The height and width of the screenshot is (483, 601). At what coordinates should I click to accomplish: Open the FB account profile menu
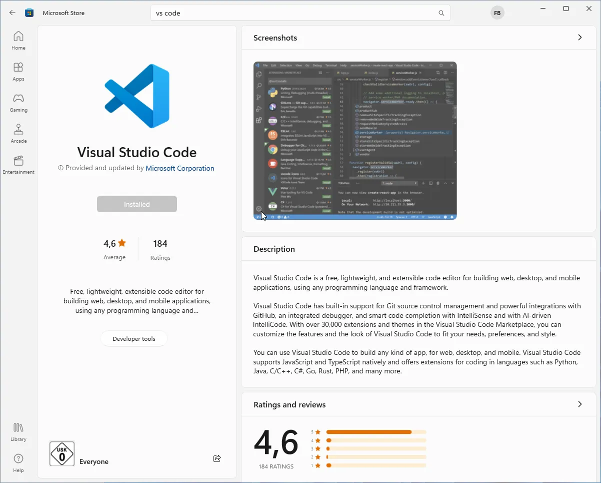click(497, 13)
